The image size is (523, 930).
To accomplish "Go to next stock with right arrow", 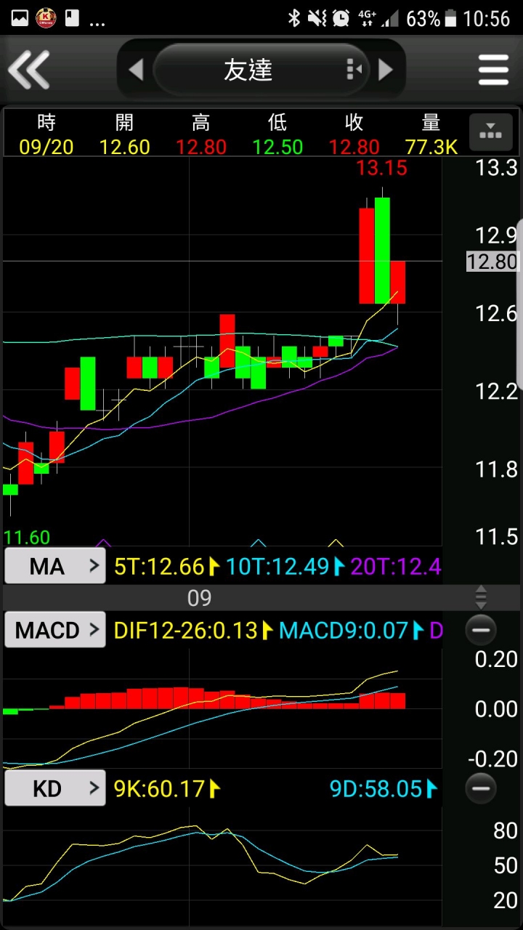I will pyautogui.click(x=386, y=70).
